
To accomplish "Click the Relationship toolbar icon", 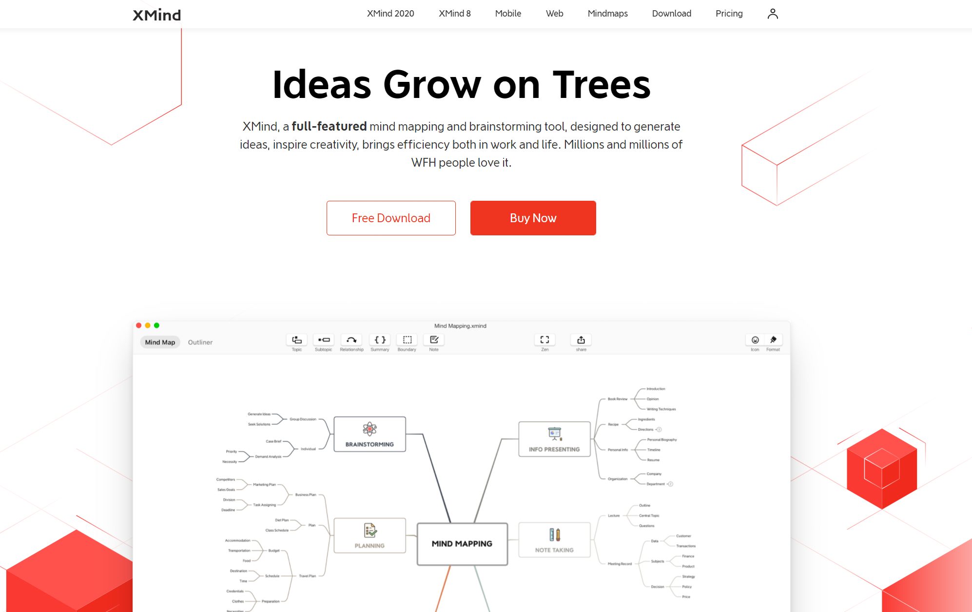I will pyautogui.click(x=351, y=340).
